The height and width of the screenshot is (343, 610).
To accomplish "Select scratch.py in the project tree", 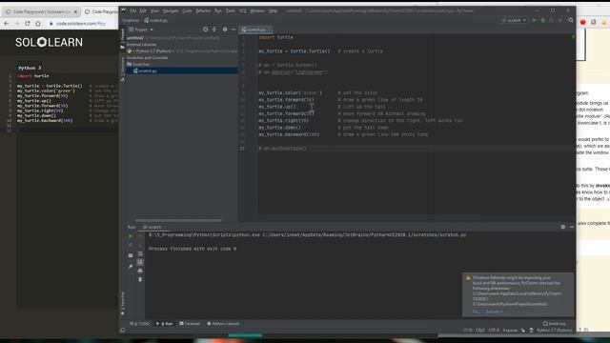I will [x=145, y=71].
